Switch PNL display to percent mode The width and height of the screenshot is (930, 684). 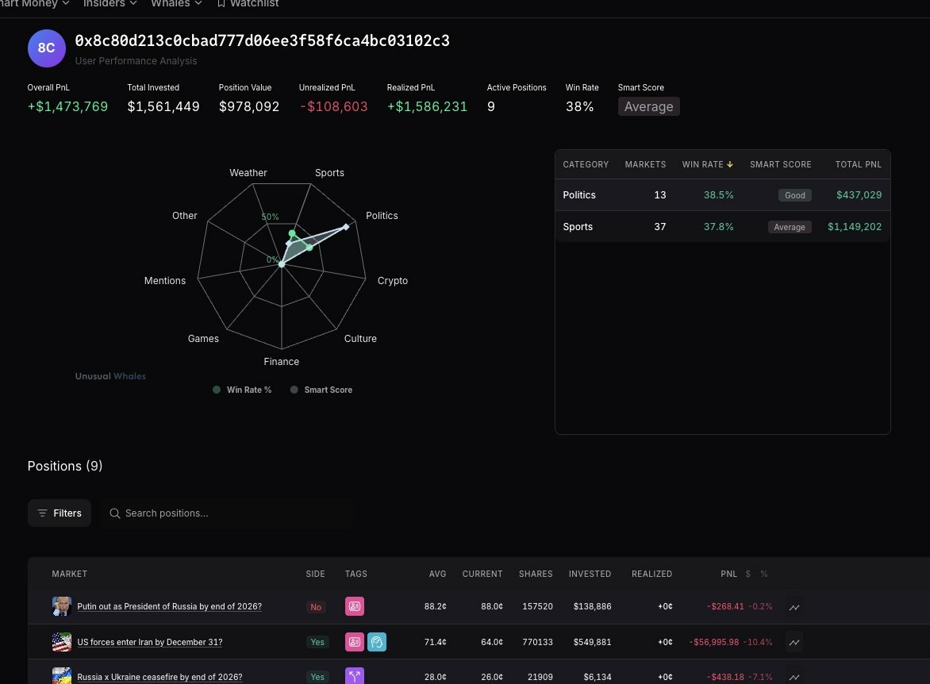tap(764, 574)
